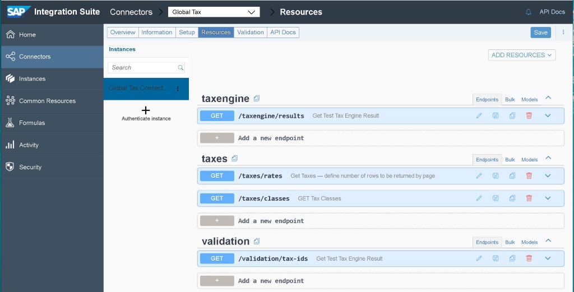The height and width of the screenshot is (292, 574).
Task: Duplicate the /taxes/rates endpoint
Action: pyautogui.click(x=512, y=175)
